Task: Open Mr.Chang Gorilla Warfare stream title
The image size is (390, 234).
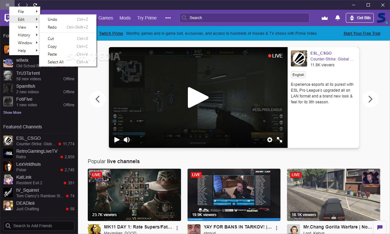Action: tap(338, 227)
